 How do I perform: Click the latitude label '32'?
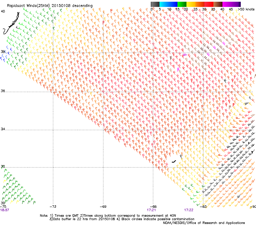[3, 166]
